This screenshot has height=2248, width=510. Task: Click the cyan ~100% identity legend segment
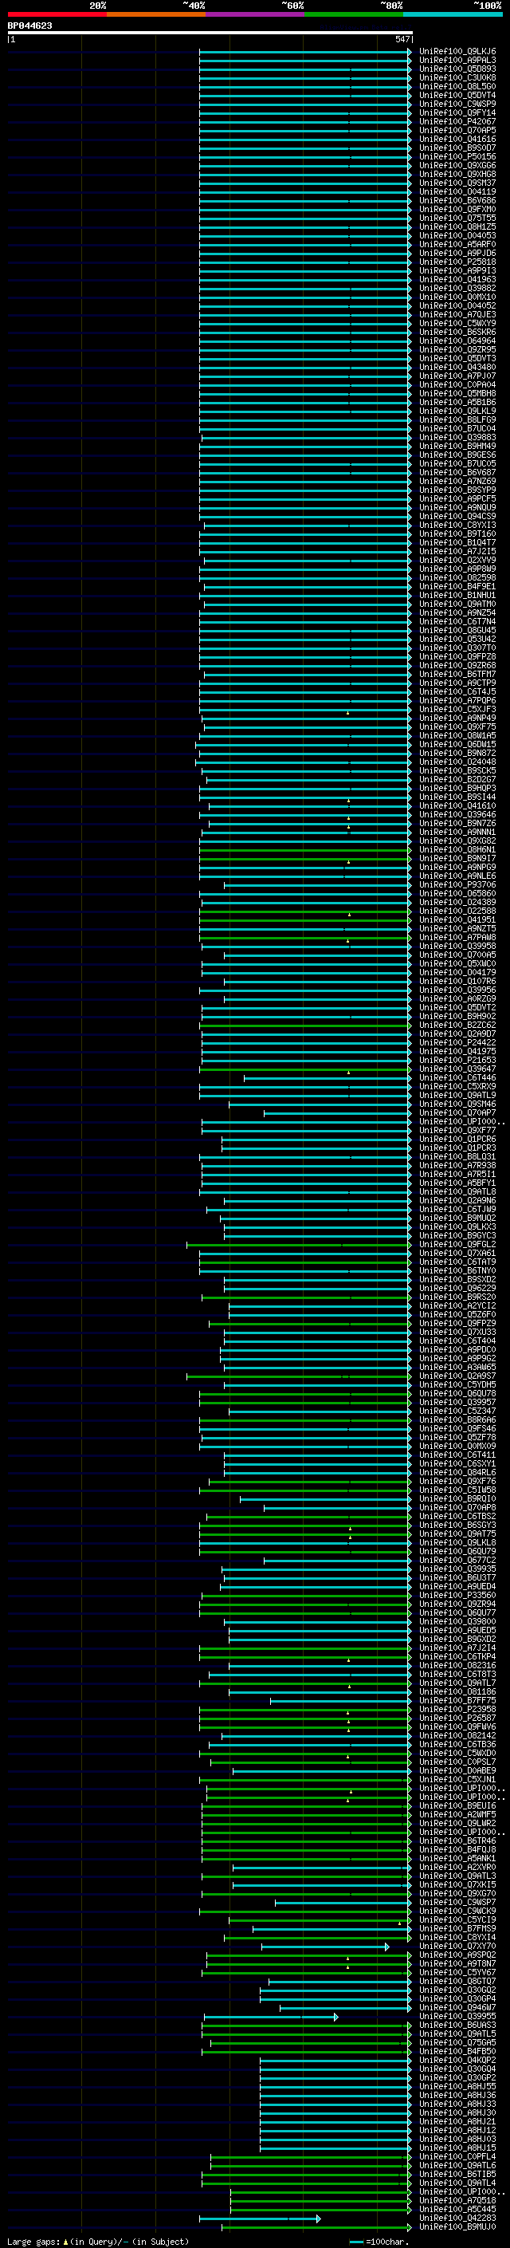(453, 15)
